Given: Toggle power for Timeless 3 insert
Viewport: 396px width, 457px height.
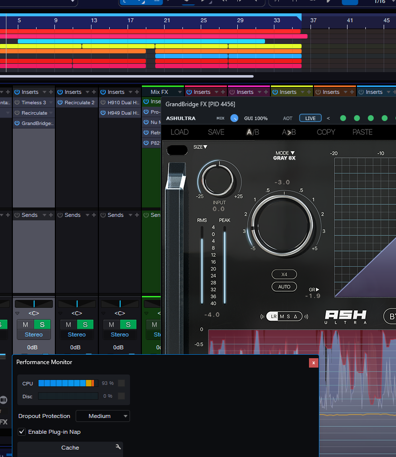Looking at the screenshot, I should [17, 102].
